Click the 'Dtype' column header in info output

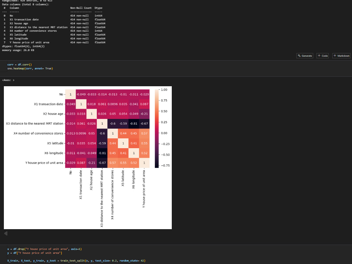(98, 8)
